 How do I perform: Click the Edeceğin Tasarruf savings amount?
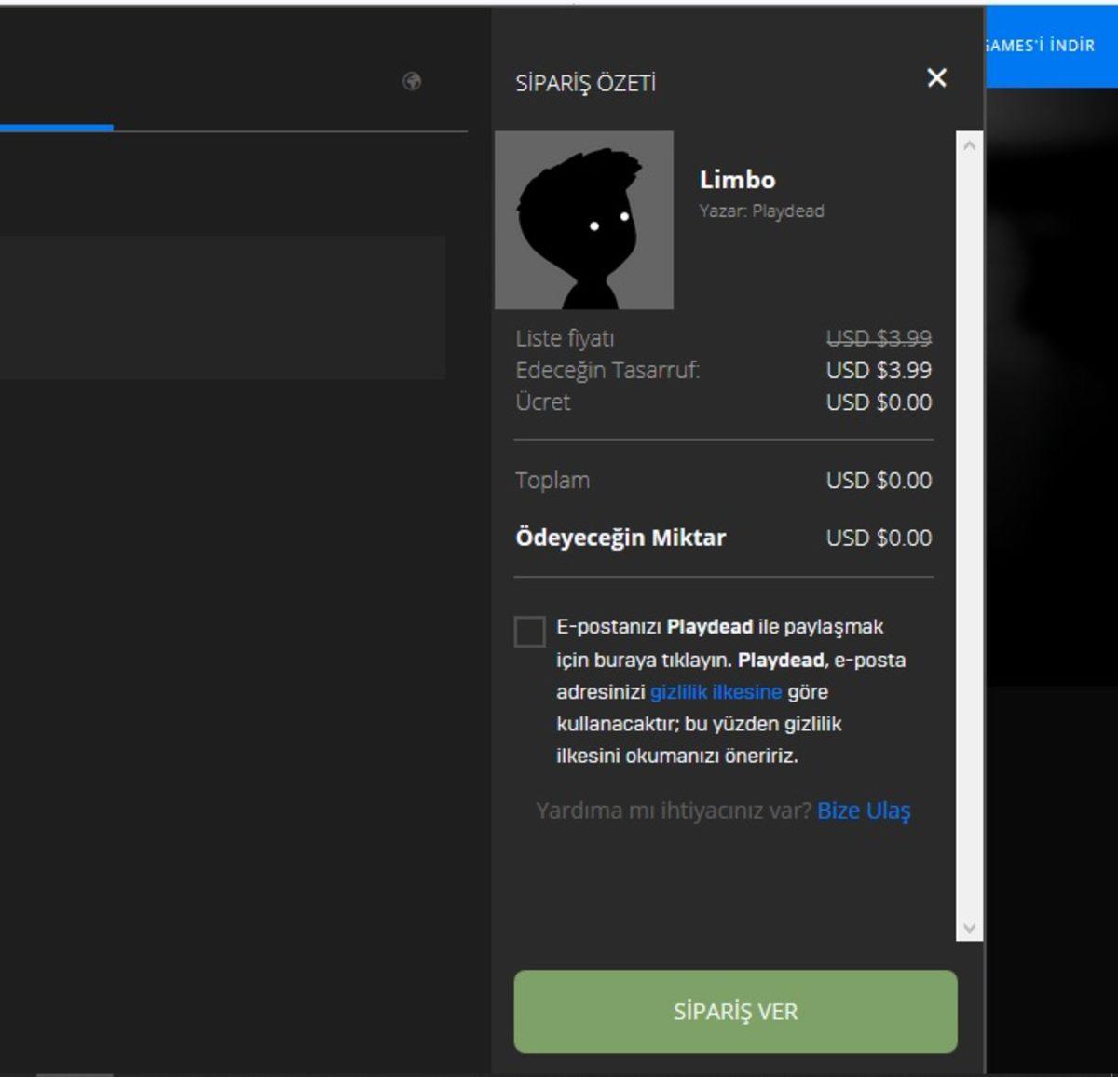[x=879, y=370]
